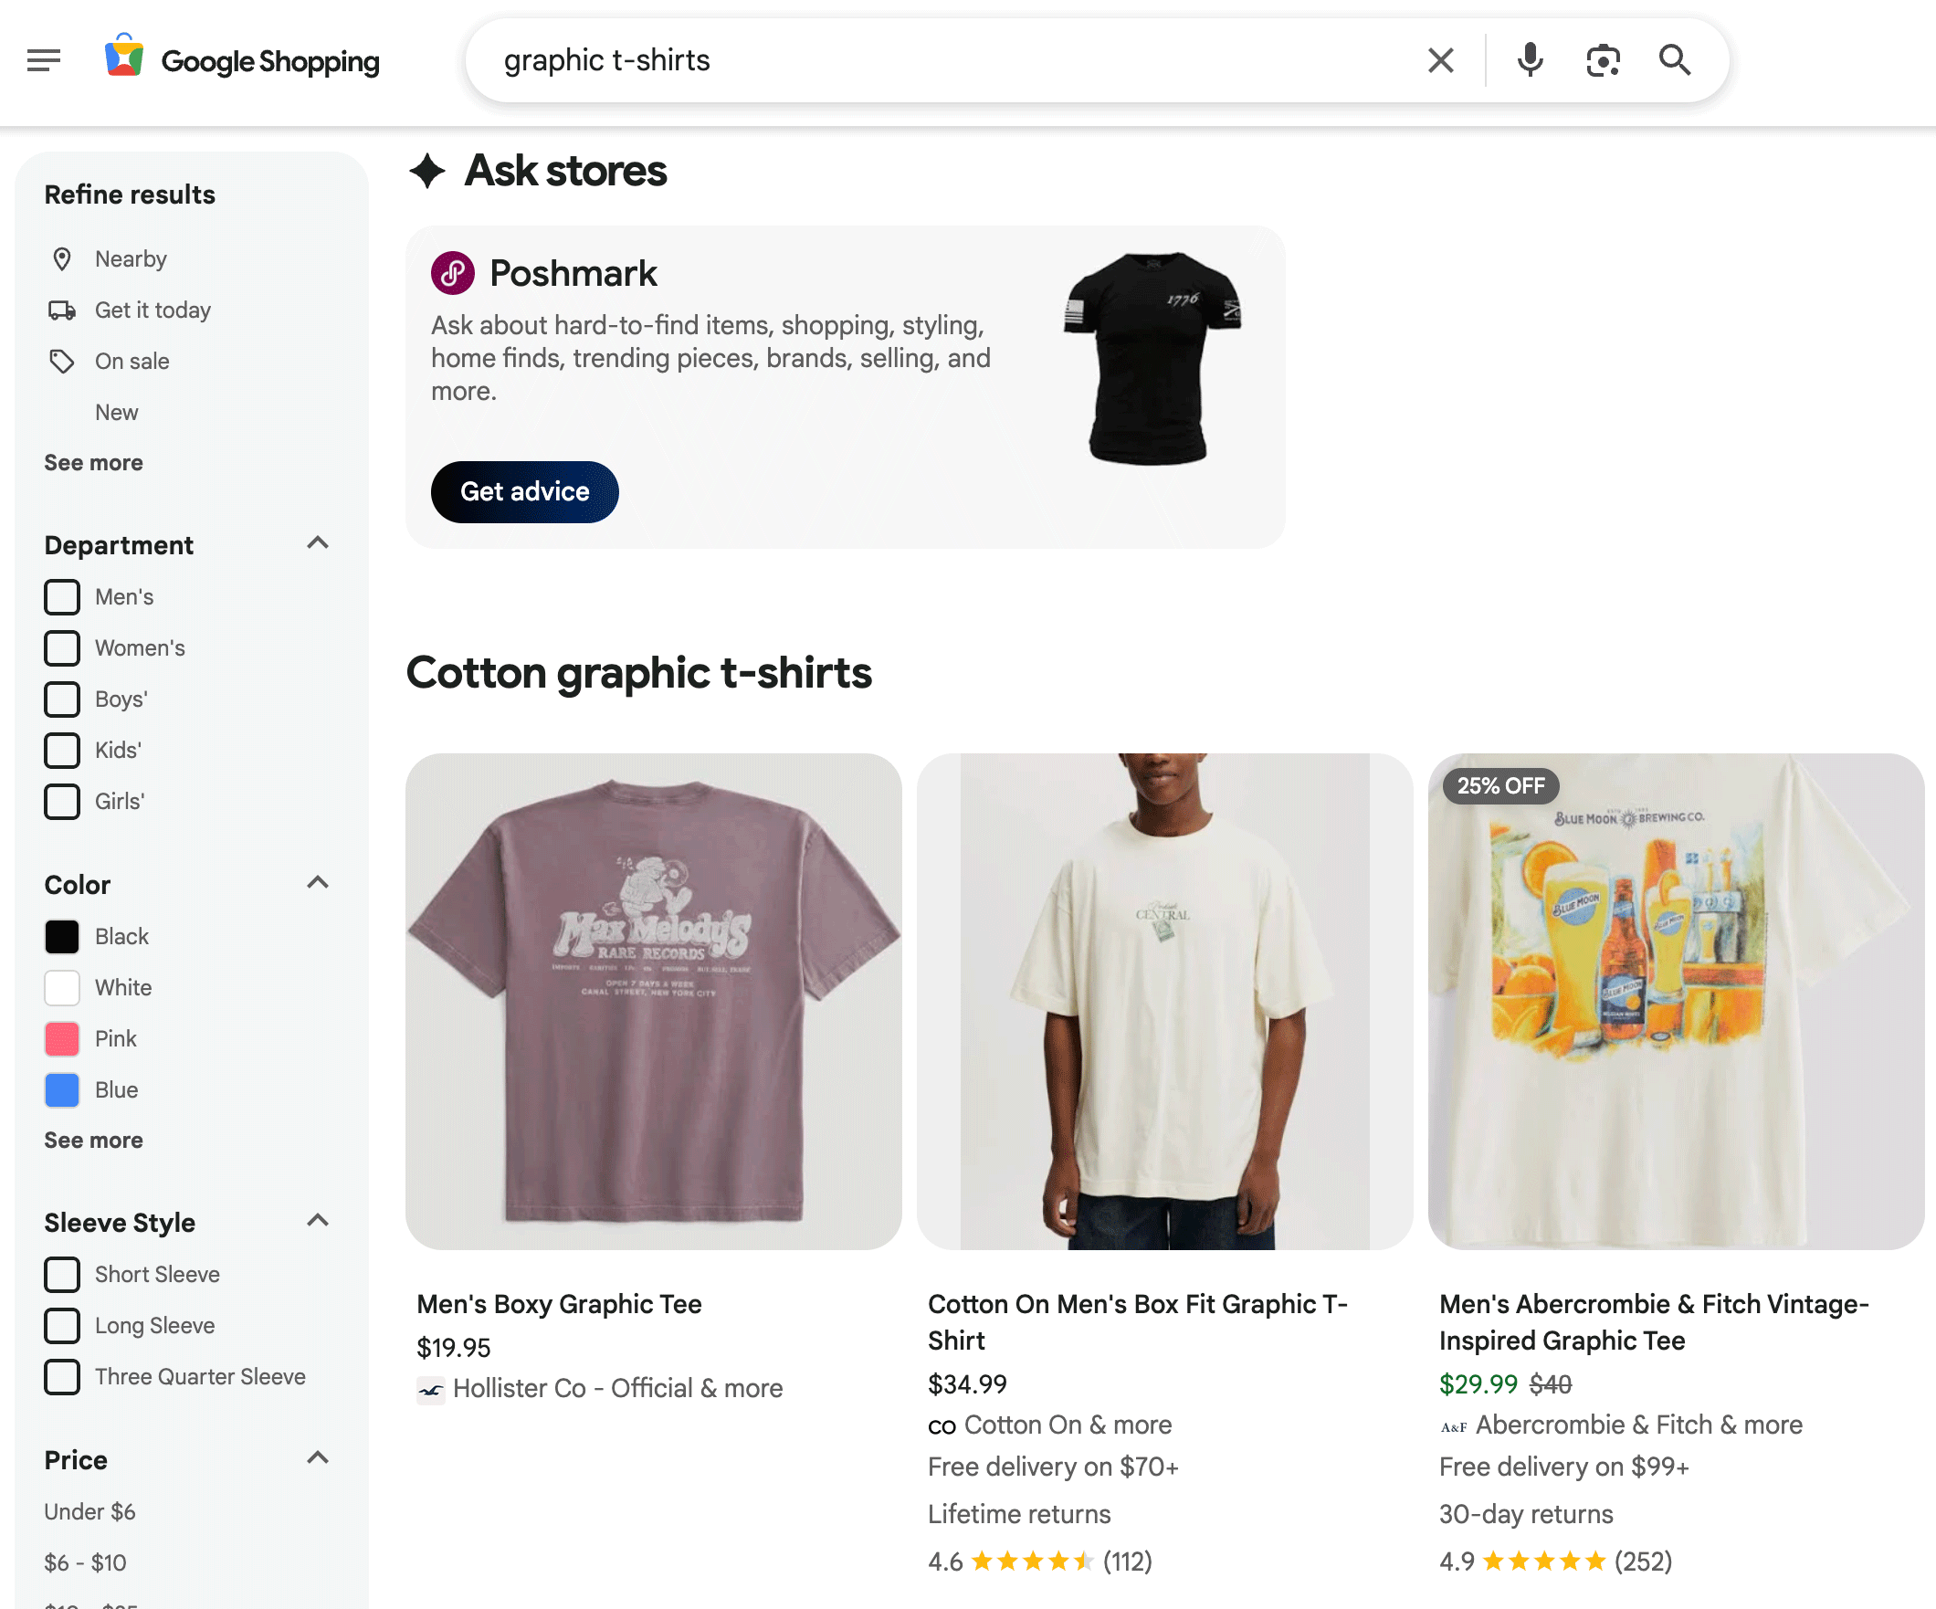This screenshot has width=1936, height=1609.
Task: Select the New filter option
Action: click(116, 412)
